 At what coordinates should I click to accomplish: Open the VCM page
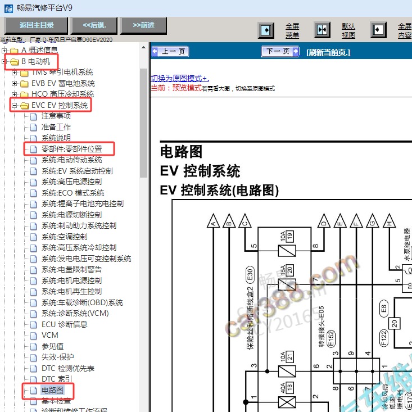click(x=50, y=335)
